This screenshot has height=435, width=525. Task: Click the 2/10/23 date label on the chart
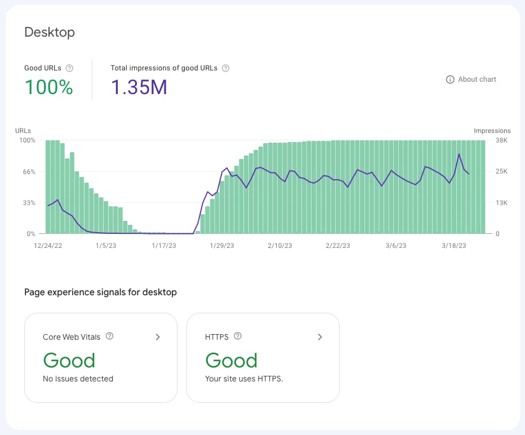[279, 245]
